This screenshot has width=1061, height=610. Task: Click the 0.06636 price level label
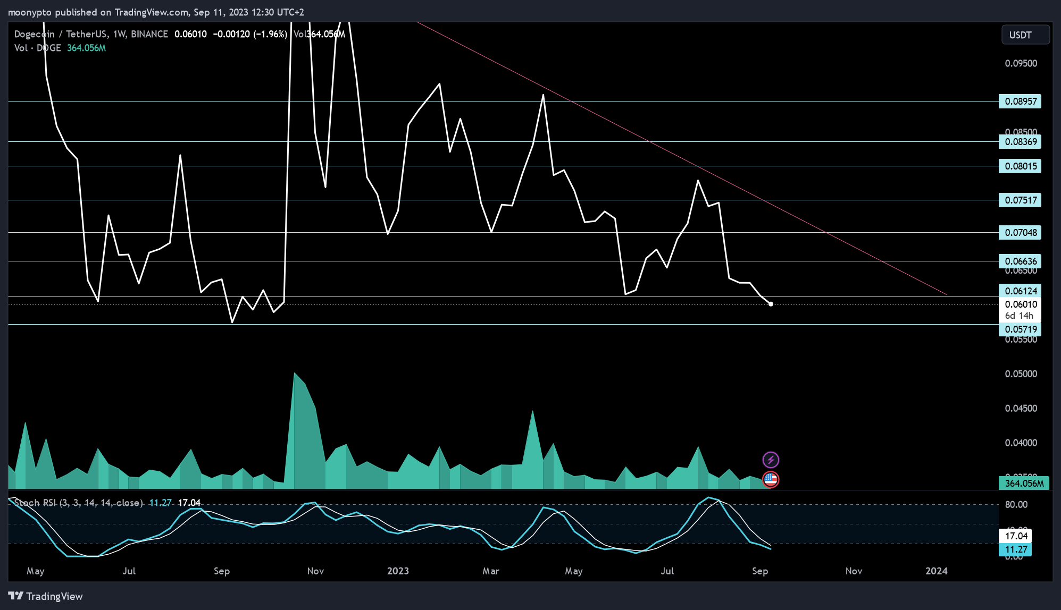tap(1020, 261)
